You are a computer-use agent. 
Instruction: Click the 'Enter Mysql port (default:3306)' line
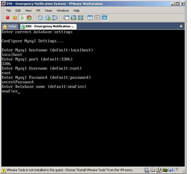[x=37, y=59]
